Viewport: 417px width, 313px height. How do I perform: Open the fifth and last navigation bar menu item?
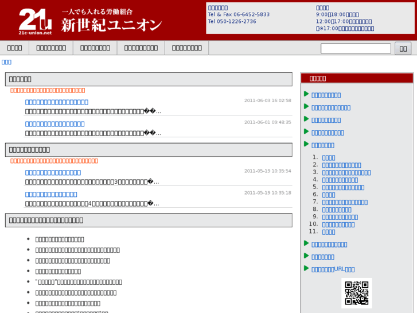tap(186, 48)
